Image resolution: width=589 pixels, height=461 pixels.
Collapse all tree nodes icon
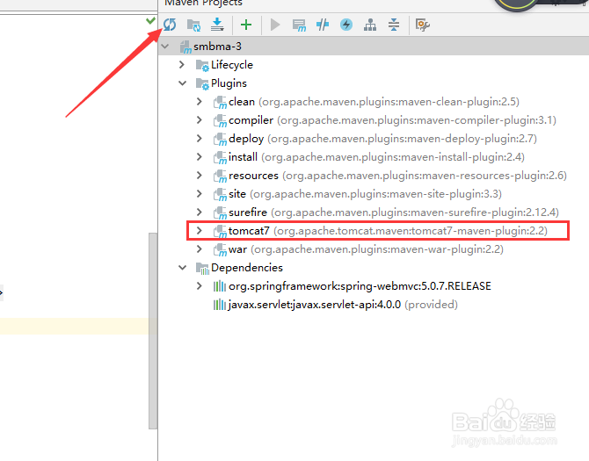click(394, 25)
